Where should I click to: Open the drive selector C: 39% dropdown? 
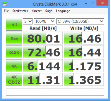point(80,21)
